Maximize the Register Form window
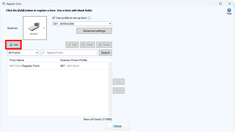This screenshot has width=235, height=133. [x=220, y=4]
